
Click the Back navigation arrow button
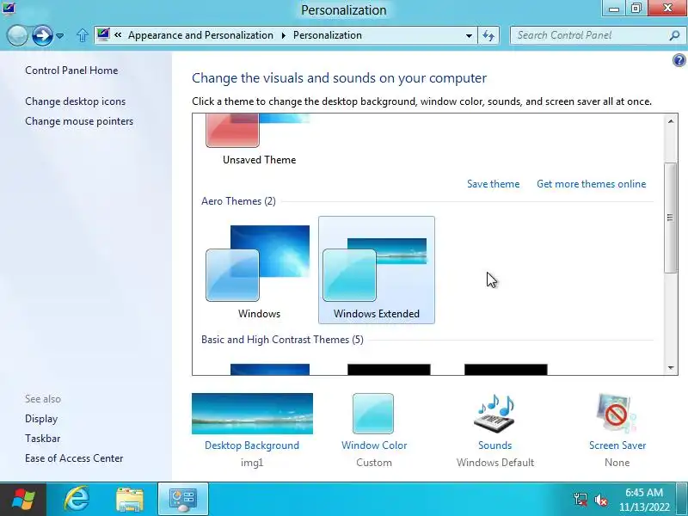point(17,35)
